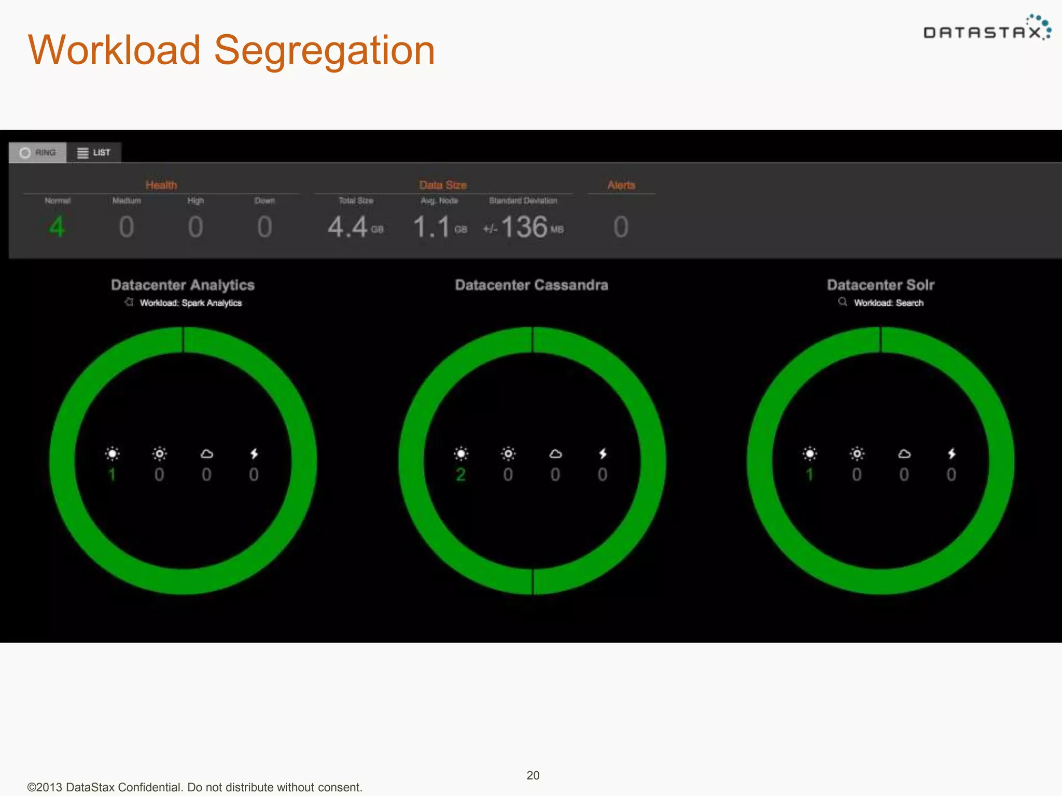
Task: Click the Cassandra ring normal sun icon
Action: 461,454
